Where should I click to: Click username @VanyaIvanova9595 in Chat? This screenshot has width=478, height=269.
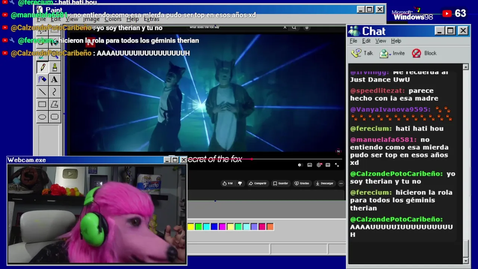[390, 110]
